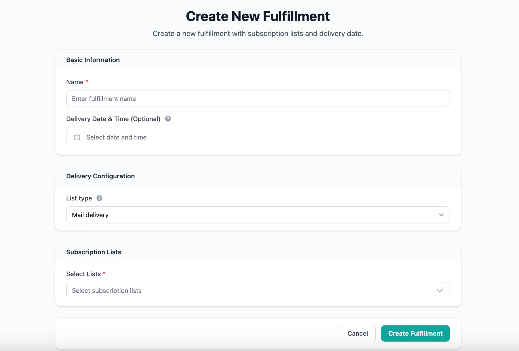The width and height of the screenshot is (519, 351).
Task: Click the calendar icon in date field
Action: 77,137
